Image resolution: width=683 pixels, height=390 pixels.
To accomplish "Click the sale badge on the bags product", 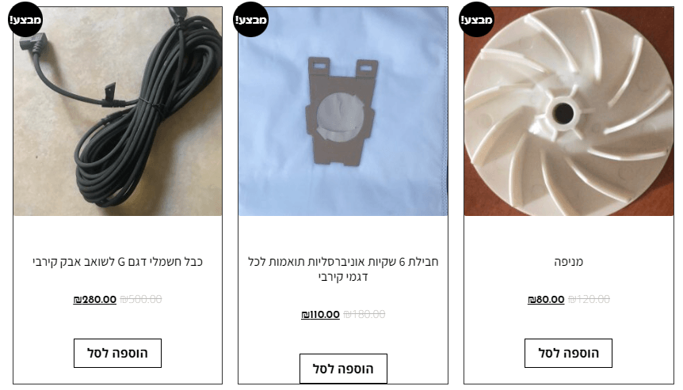I will click(x=250, y=20).
